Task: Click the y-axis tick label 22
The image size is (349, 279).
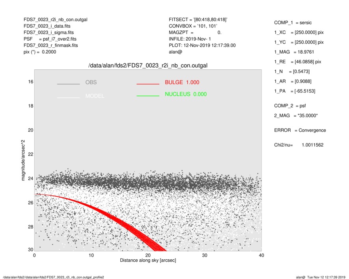Action: [x=30, y=154]
